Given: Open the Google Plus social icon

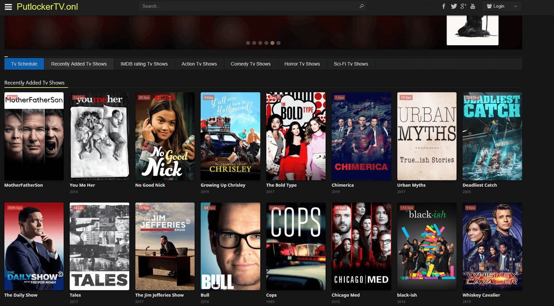Looking at the screenshot, I should [464, 6].
